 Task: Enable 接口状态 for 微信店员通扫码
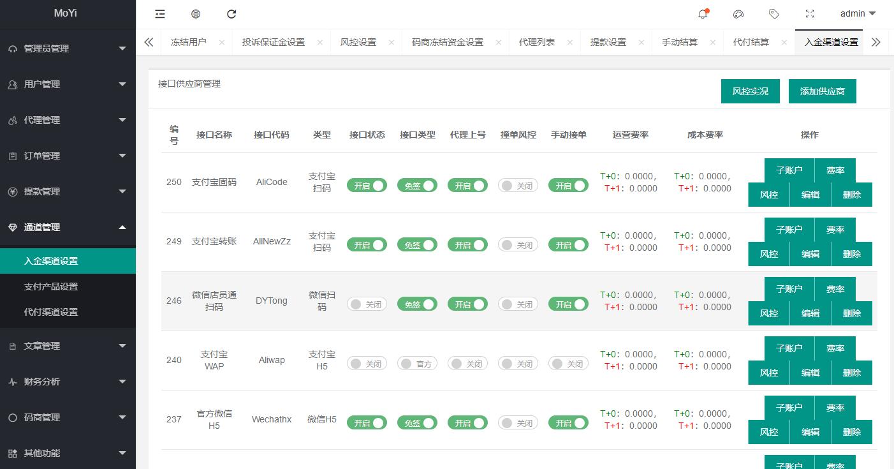coord(367,304)
